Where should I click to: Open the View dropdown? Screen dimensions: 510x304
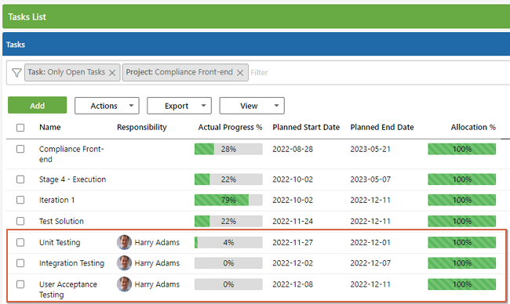pos(252,106)
